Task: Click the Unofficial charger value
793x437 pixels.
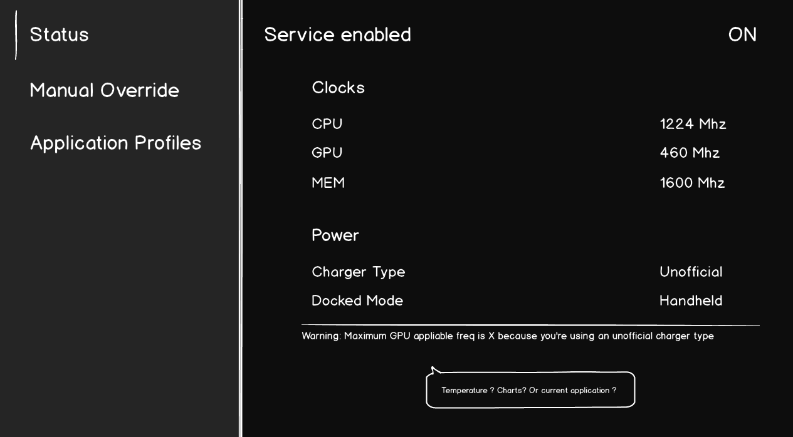Action: tap(691, 272)
